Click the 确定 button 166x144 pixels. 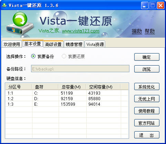147,57
